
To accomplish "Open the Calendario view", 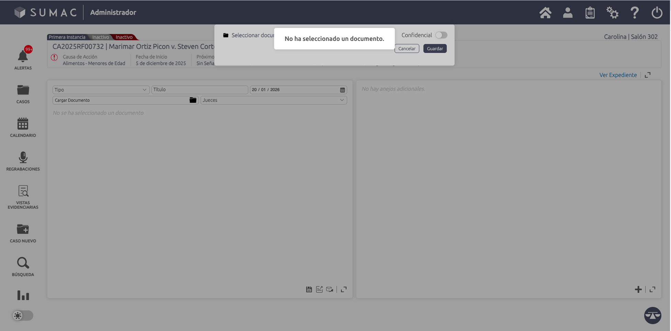I will point(23,127).
